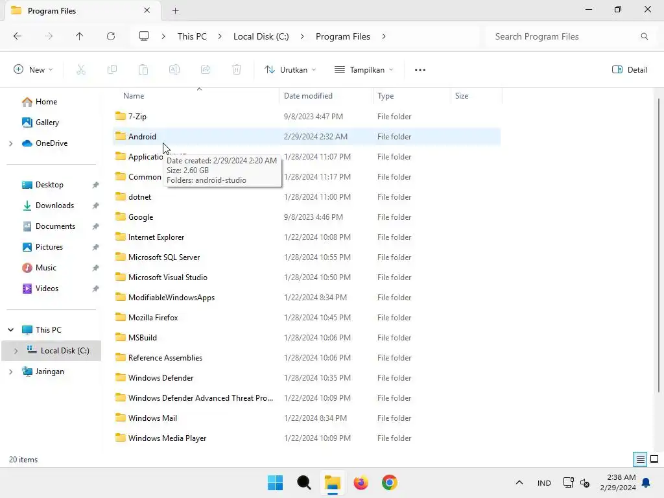The width and height of the screenshot is (664, 498).
Task: Open Music quick access folder
Action: click(46, 268)
